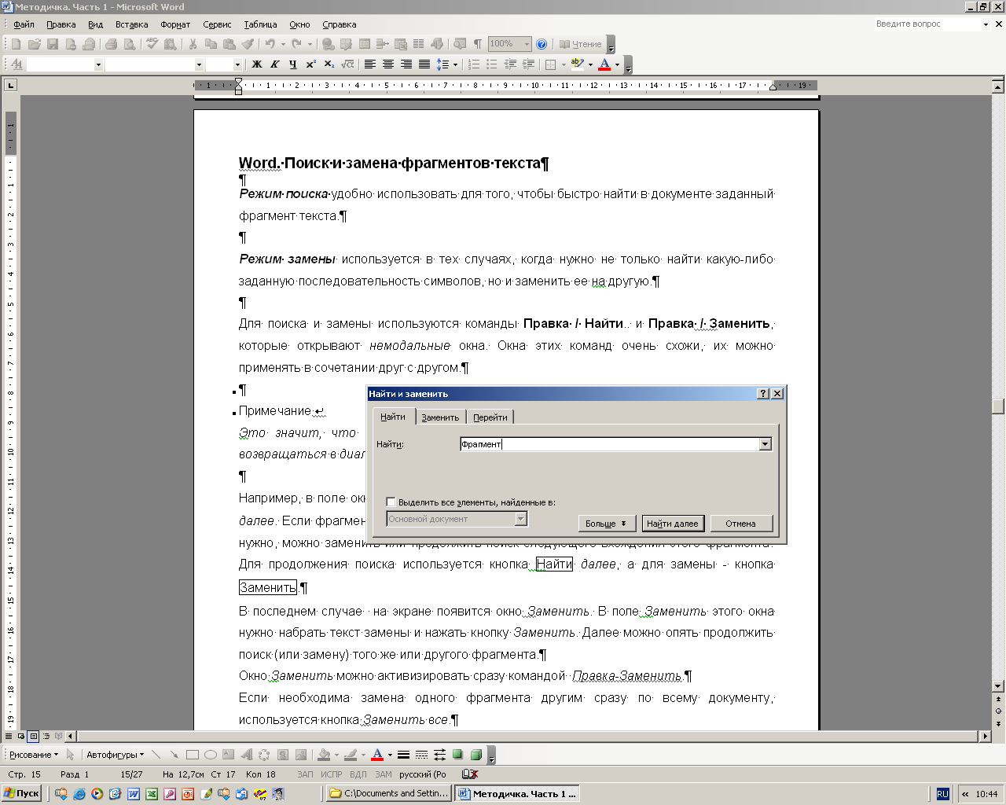The height and width of the screenshot is (805, 1006).
Task: Toggle Underline (Ч) formatting
Action: (293, 64)
